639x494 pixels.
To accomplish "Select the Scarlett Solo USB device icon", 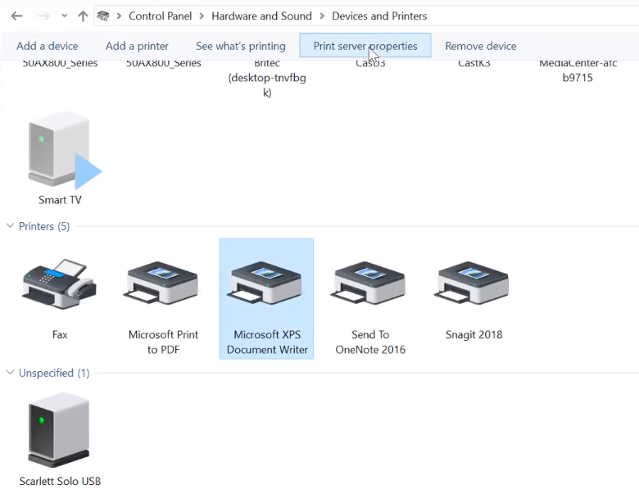I will pyautogui.click(x=59, y=429).
